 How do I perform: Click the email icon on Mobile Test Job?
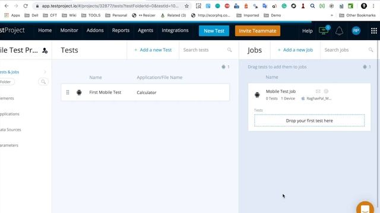[318, 91]
